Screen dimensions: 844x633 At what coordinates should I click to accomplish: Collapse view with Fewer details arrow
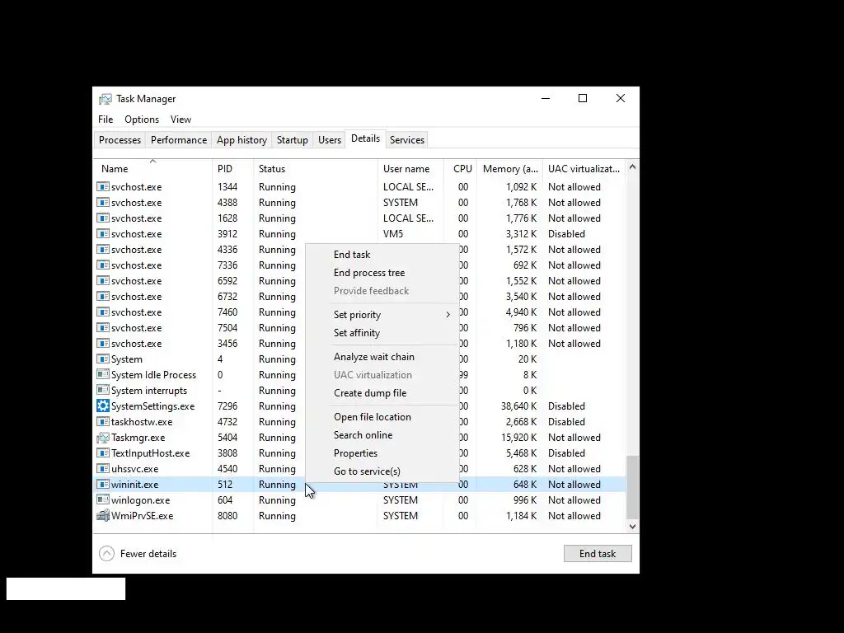106,553
